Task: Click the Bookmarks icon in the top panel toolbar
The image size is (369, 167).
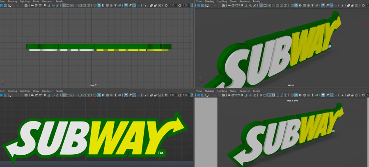Action: pos(45,5)
